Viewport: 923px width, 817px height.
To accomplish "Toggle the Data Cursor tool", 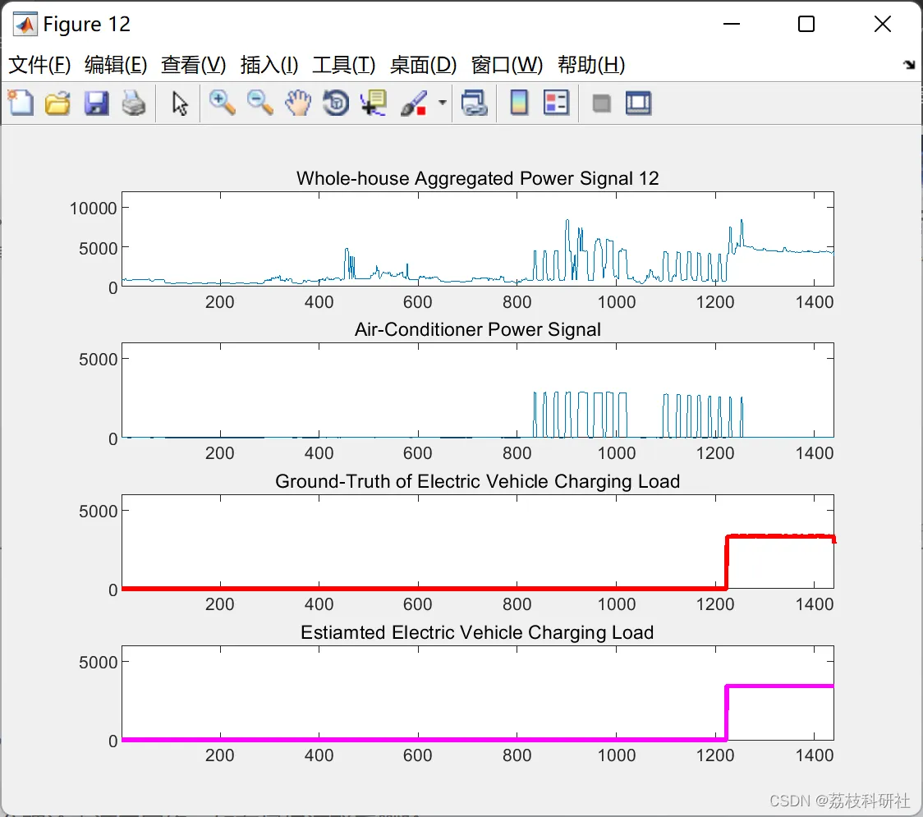I will (374, 103).
